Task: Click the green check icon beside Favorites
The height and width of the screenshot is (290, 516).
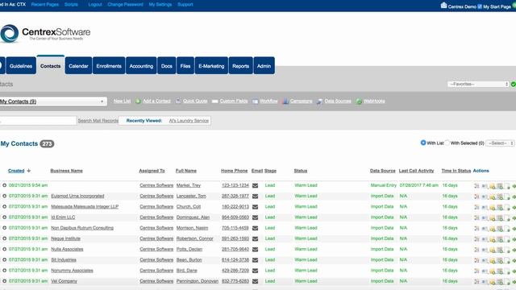Action: point(514,84)
